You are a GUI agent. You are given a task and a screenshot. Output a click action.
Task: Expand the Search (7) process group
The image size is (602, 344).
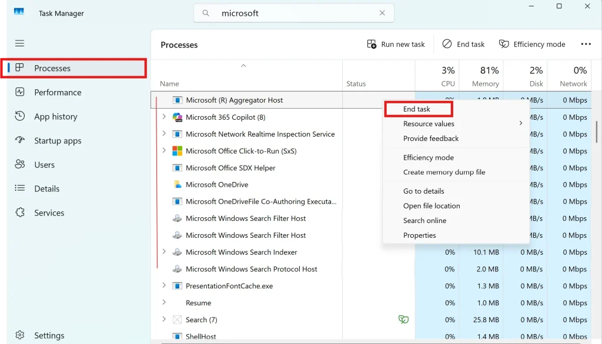164,319
